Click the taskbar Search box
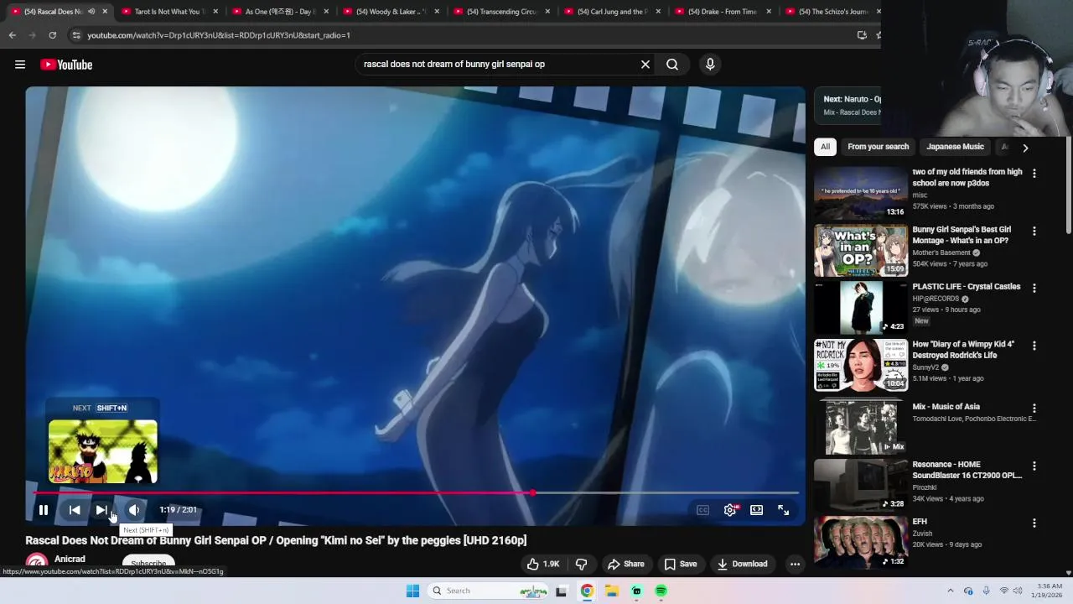 point(488,591)
